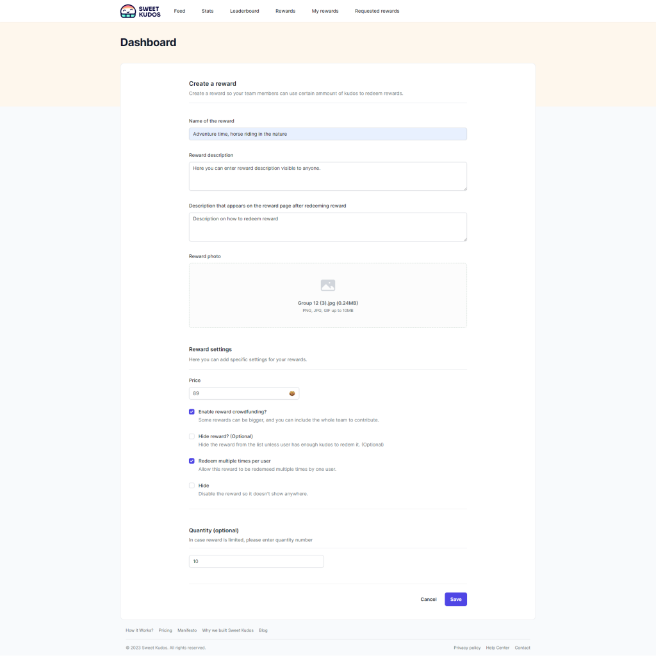Click into the Reward description textarea

point(328,176)
